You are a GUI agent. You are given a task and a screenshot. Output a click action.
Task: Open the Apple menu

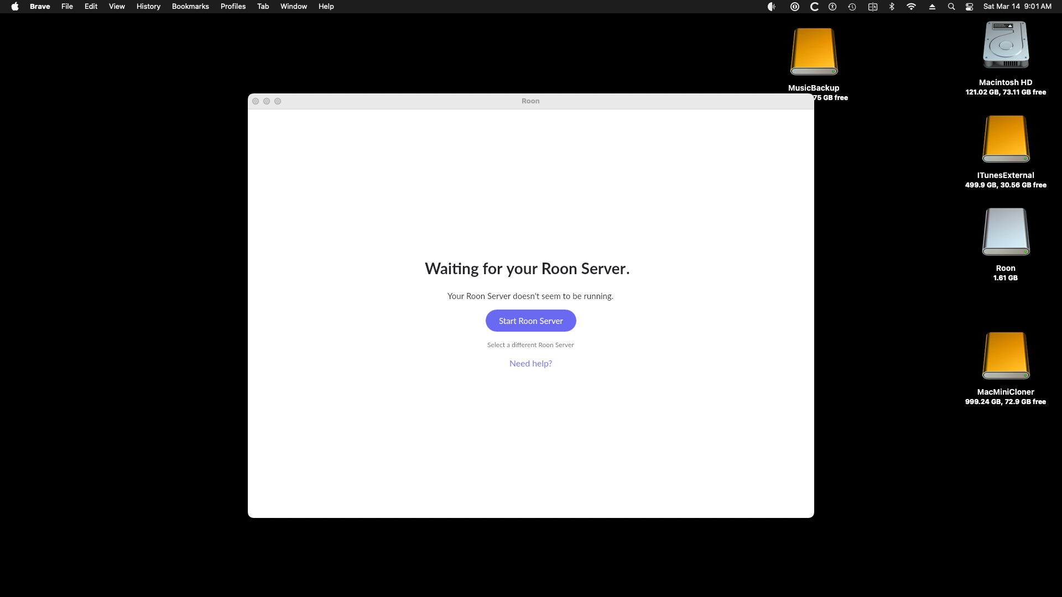click(15, 7)
